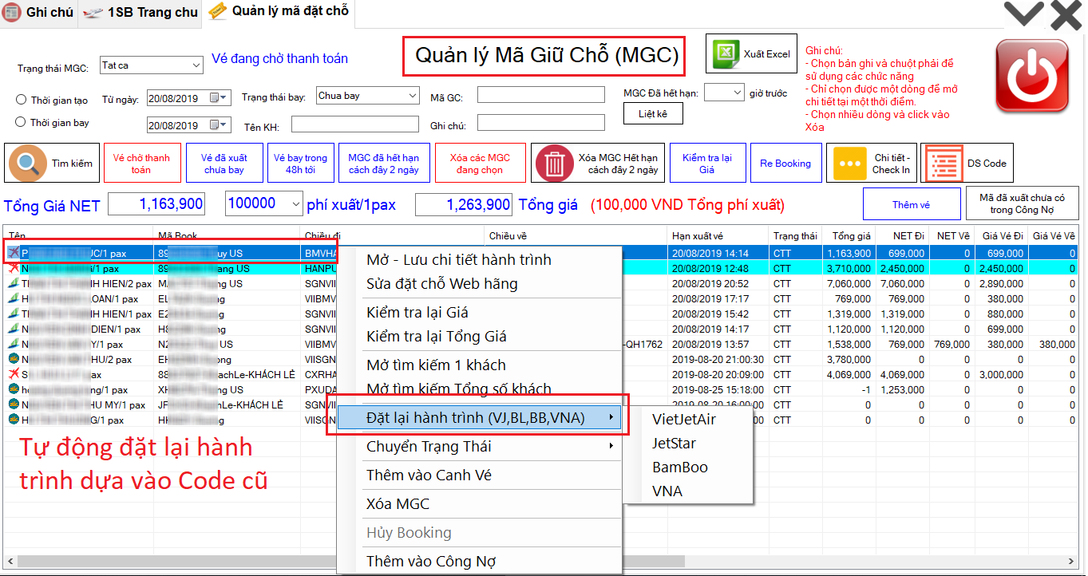Expand the phí xuất 100000 dropdown
The image size is (1088, 576).
point(296,204)
